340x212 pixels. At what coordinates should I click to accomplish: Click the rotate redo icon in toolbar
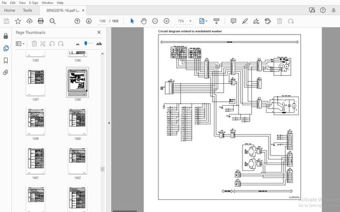pos(291,21)
